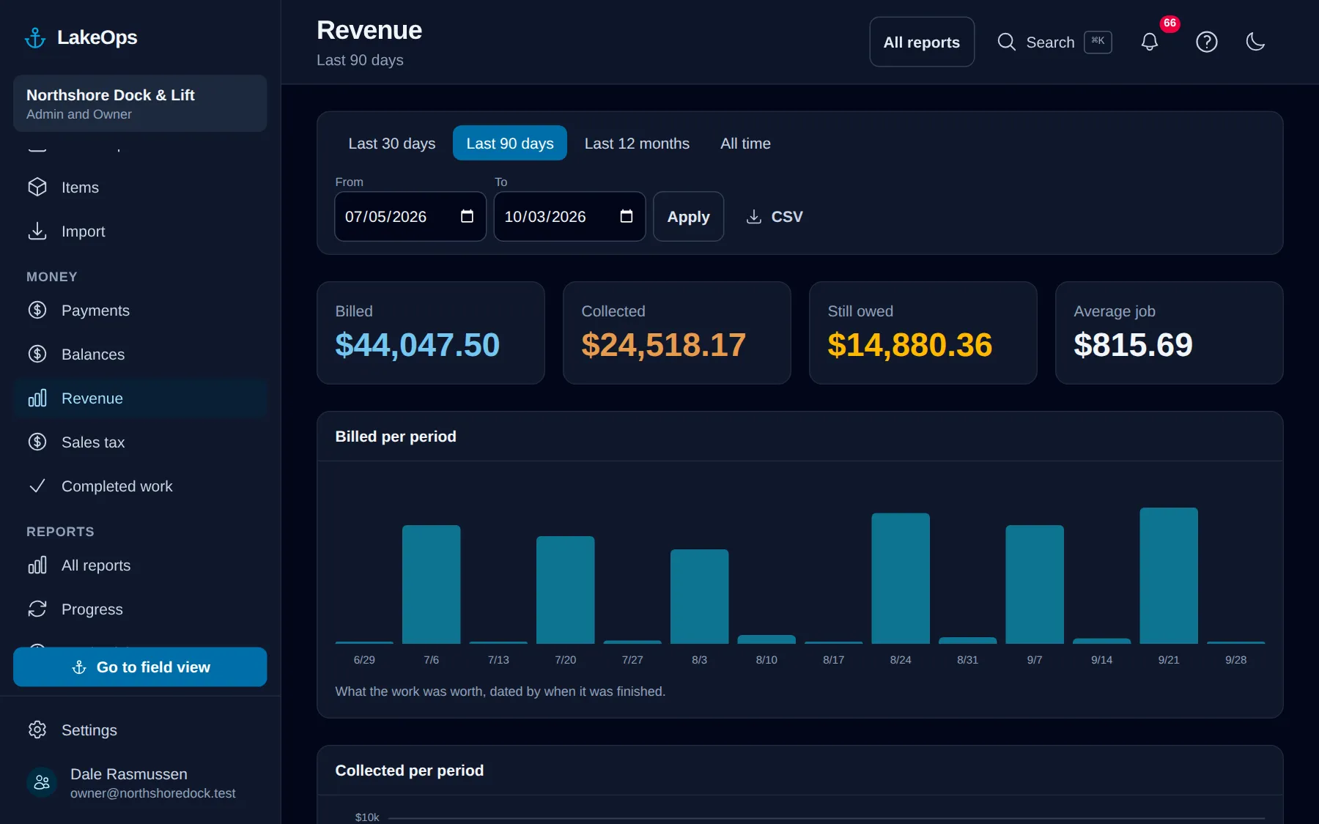Open the Balances page
The height and width of the screenshot is (824, 1319).
(x=140, y=355)
